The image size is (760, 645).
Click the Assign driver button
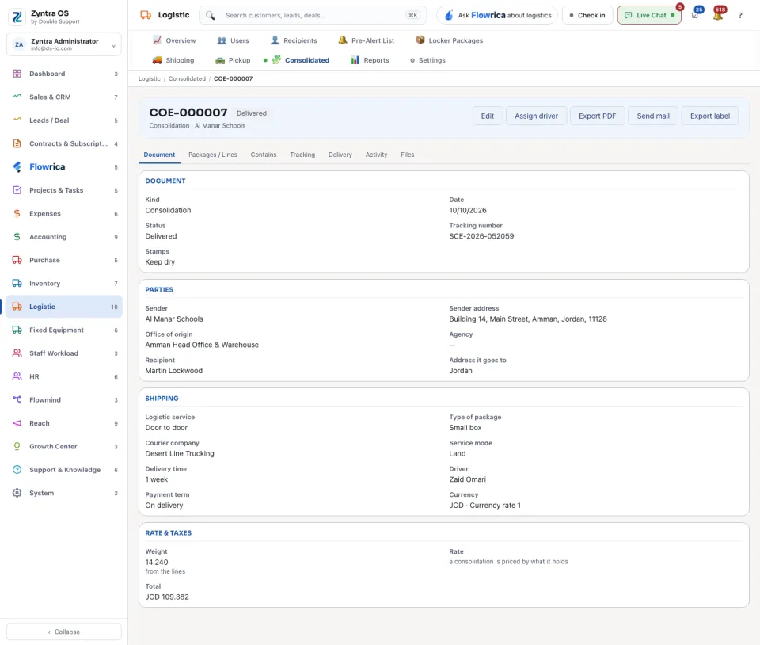[x=536, y=116]
